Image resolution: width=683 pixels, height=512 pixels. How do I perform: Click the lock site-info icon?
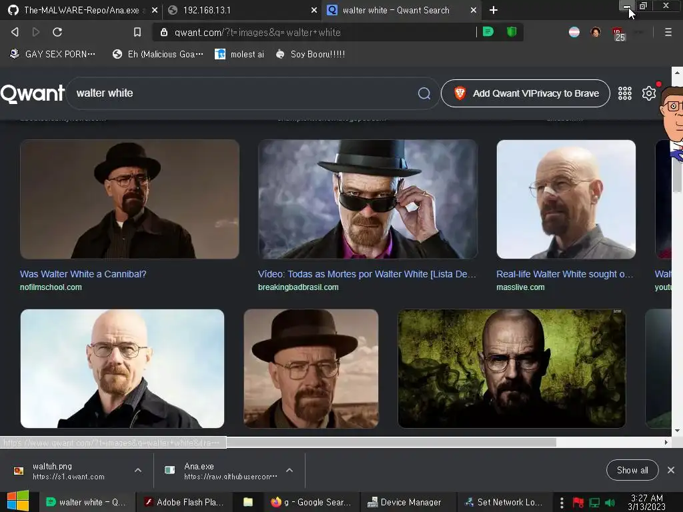(x=164, y=32)
